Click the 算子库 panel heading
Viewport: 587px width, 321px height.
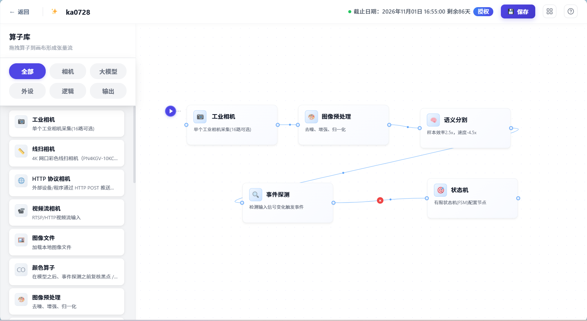[20, 37]
